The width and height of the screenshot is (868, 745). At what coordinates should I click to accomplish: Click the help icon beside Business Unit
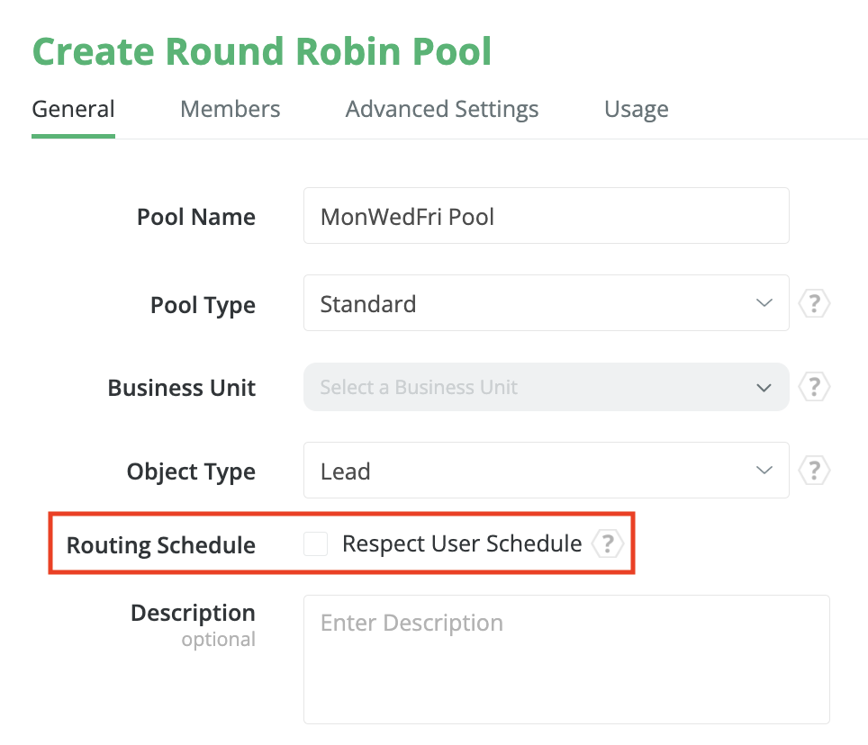pos(814,387)
